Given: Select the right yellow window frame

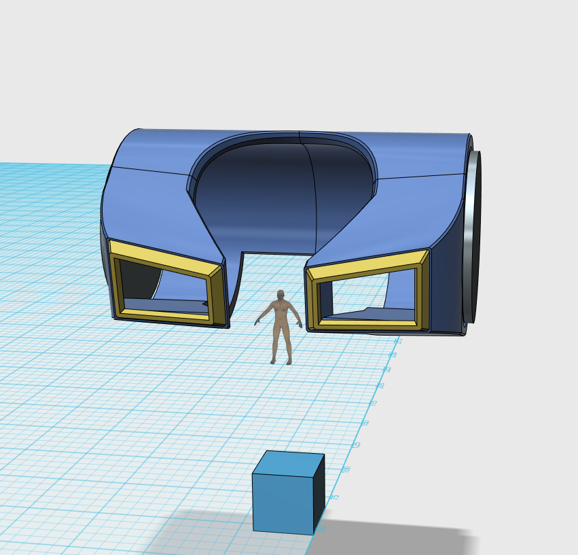Looking at the screenshot, I should click(367, 291).
